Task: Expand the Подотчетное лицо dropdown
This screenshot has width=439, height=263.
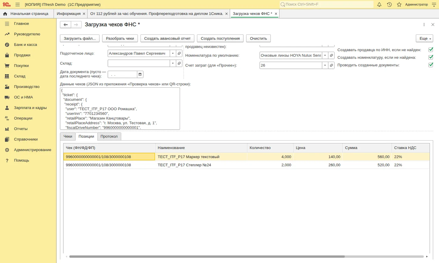Action: pyautogui.click(x=173, y=54)
